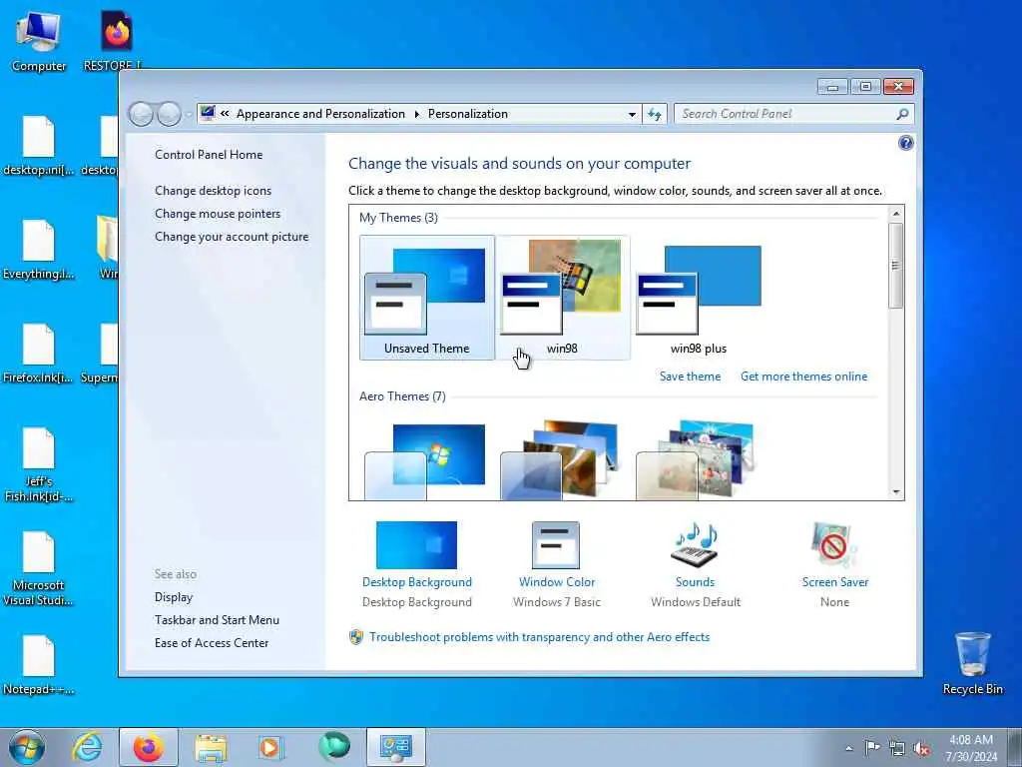Click Get more themes online link
Viewport: 1022px width, 767px height.
(803, 377)
